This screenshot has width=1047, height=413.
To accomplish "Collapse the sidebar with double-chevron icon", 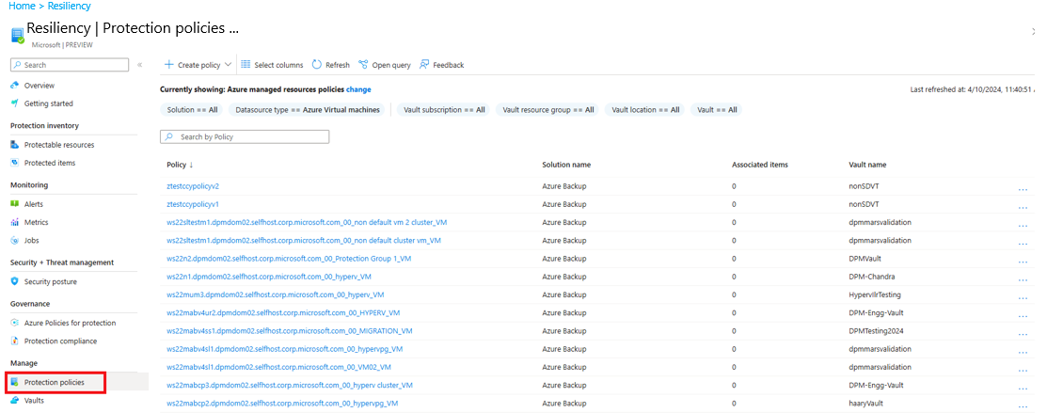I will click(139, 65).
